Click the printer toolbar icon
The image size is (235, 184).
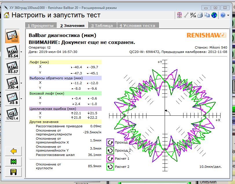pos(200,15)
